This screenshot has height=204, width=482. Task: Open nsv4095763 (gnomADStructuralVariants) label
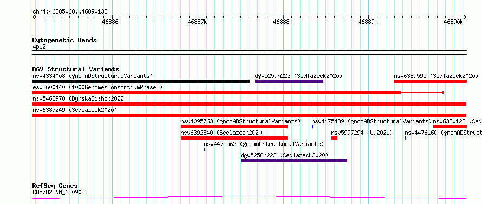[x=240, y=121]
